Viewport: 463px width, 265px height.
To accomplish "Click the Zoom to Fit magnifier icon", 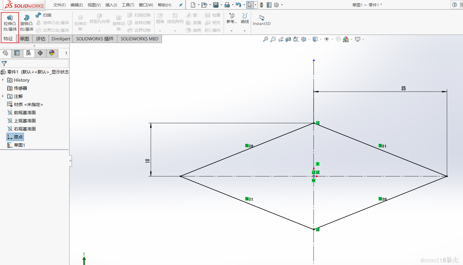I will pyautogui.click(x=265, y=39).
